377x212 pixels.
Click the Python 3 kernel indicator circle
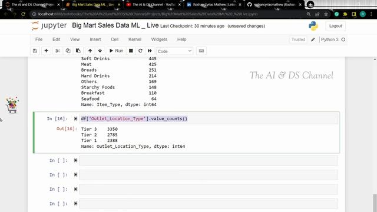pyautogui.click(x=343, y=39)
